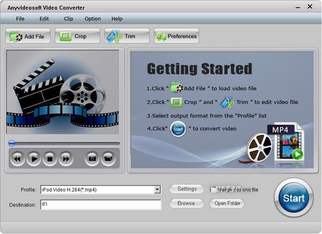This screenshot has height=234, width=322.
Task: Open profile Settings
Action: click(x=187, y=189)
